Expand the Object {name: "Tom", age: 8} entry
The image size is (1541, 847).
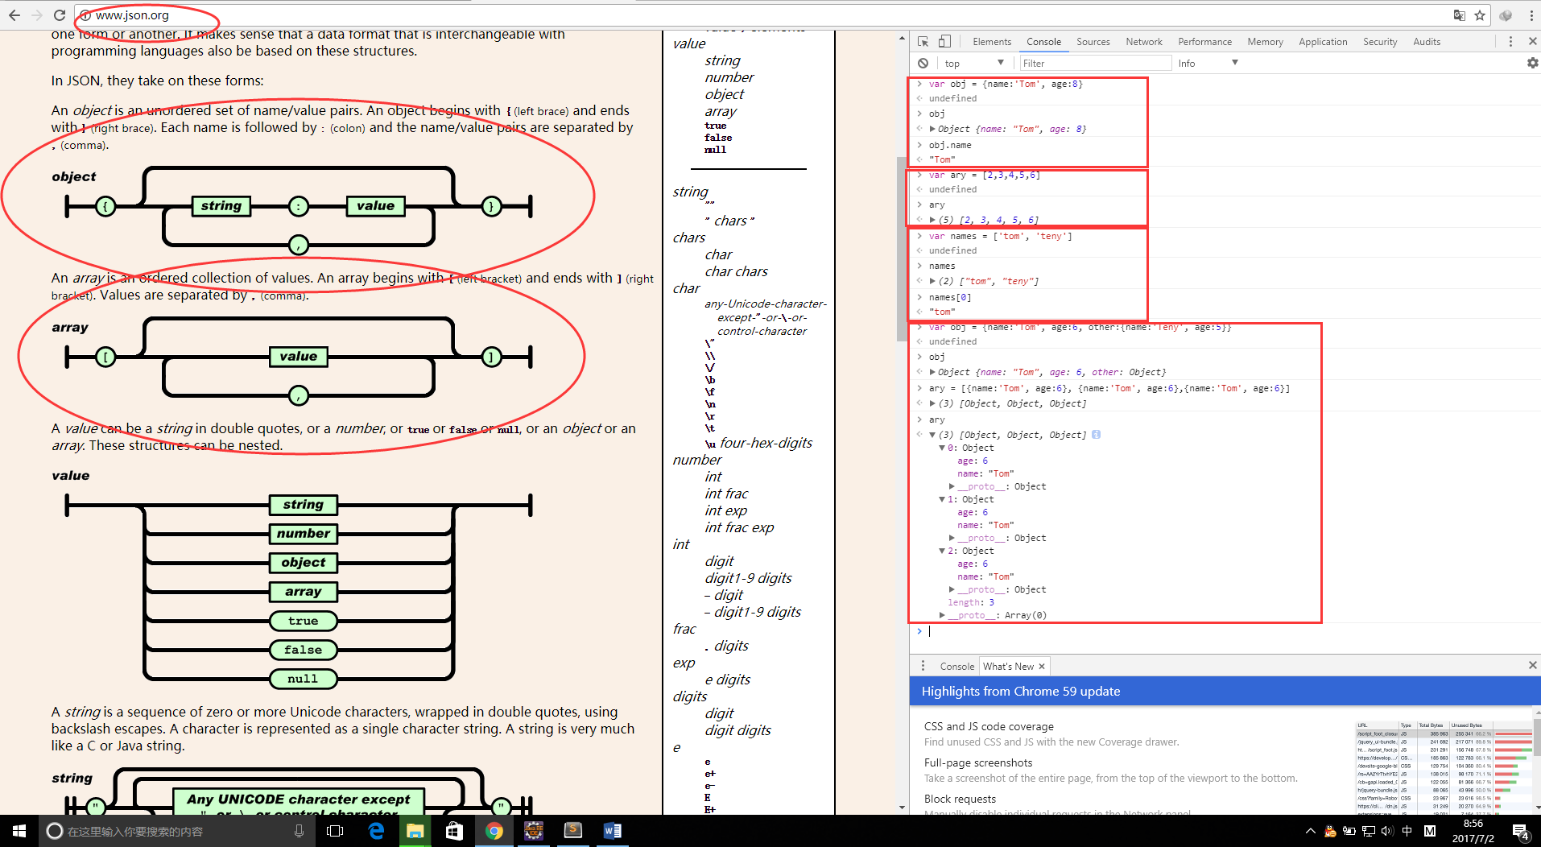tap(932, 129)
